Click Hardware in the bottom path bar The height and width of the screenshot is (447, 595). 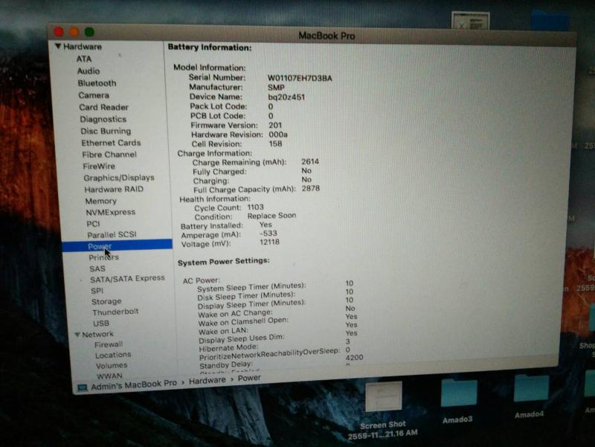point(206,380)
